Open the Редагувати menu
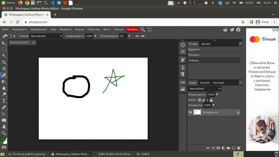Screen dimensions: 279x157 point(19,29)
